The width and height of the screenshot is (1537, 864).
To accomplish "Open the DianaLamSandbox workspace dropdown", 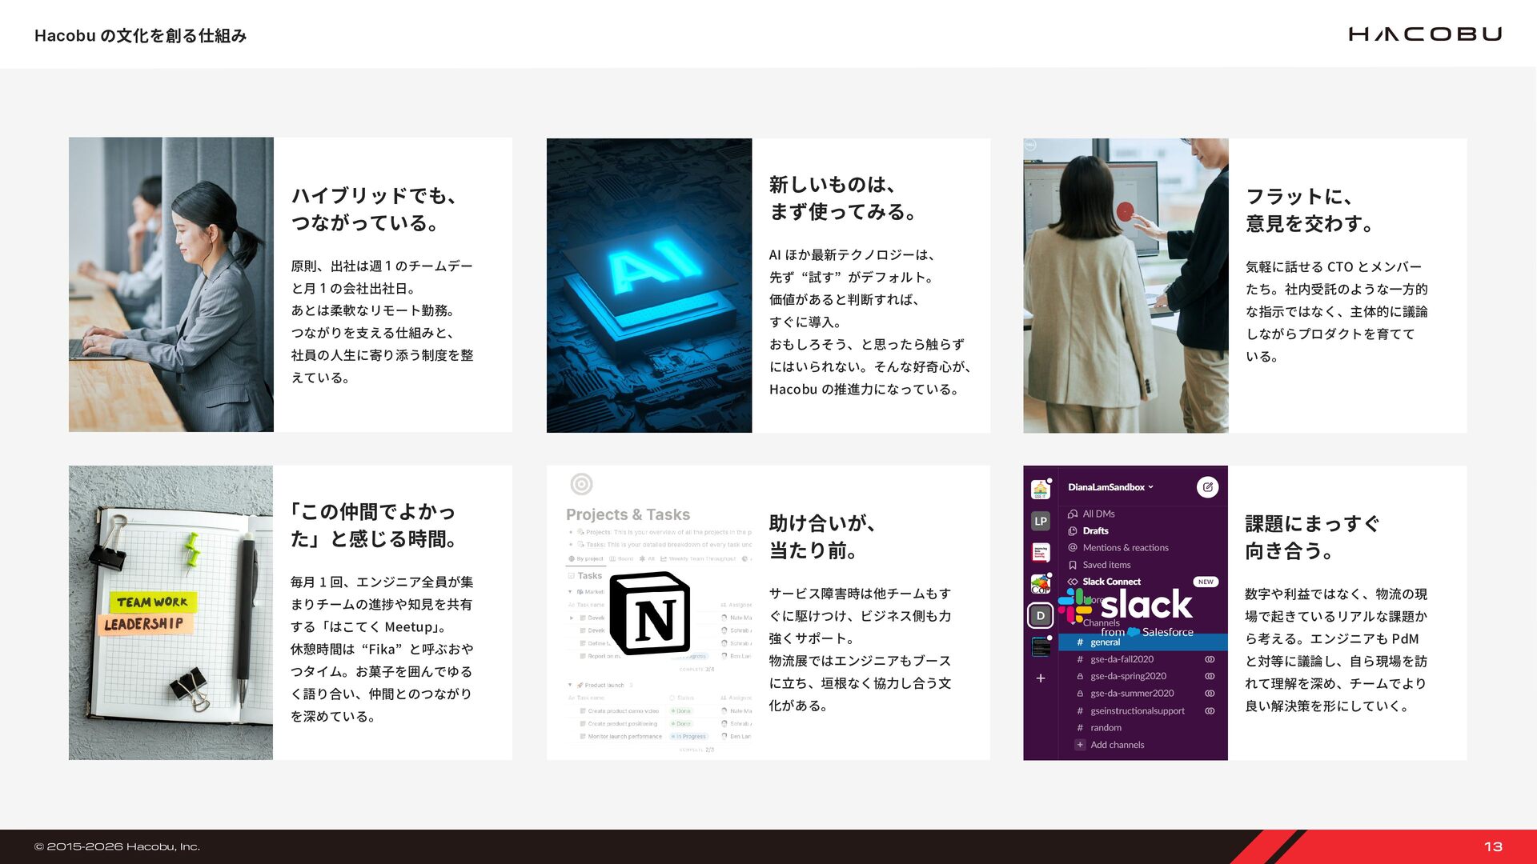I will coord(1110,487).
